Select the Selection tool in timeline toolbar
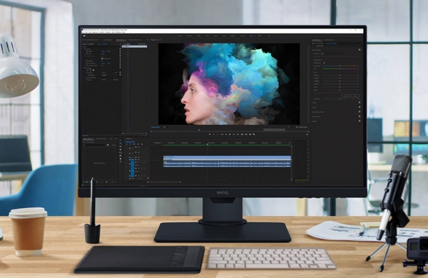The width and height of the screenshot is (428, 278). coord(121,140)
